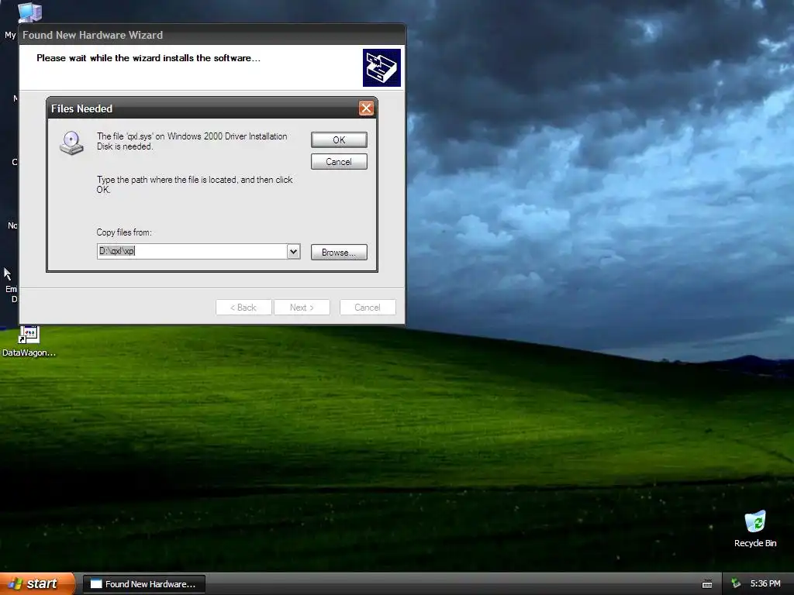The image size is (794, 595).
Task: Click the grayed-out Next button in wizard
Action: point(302,307)
